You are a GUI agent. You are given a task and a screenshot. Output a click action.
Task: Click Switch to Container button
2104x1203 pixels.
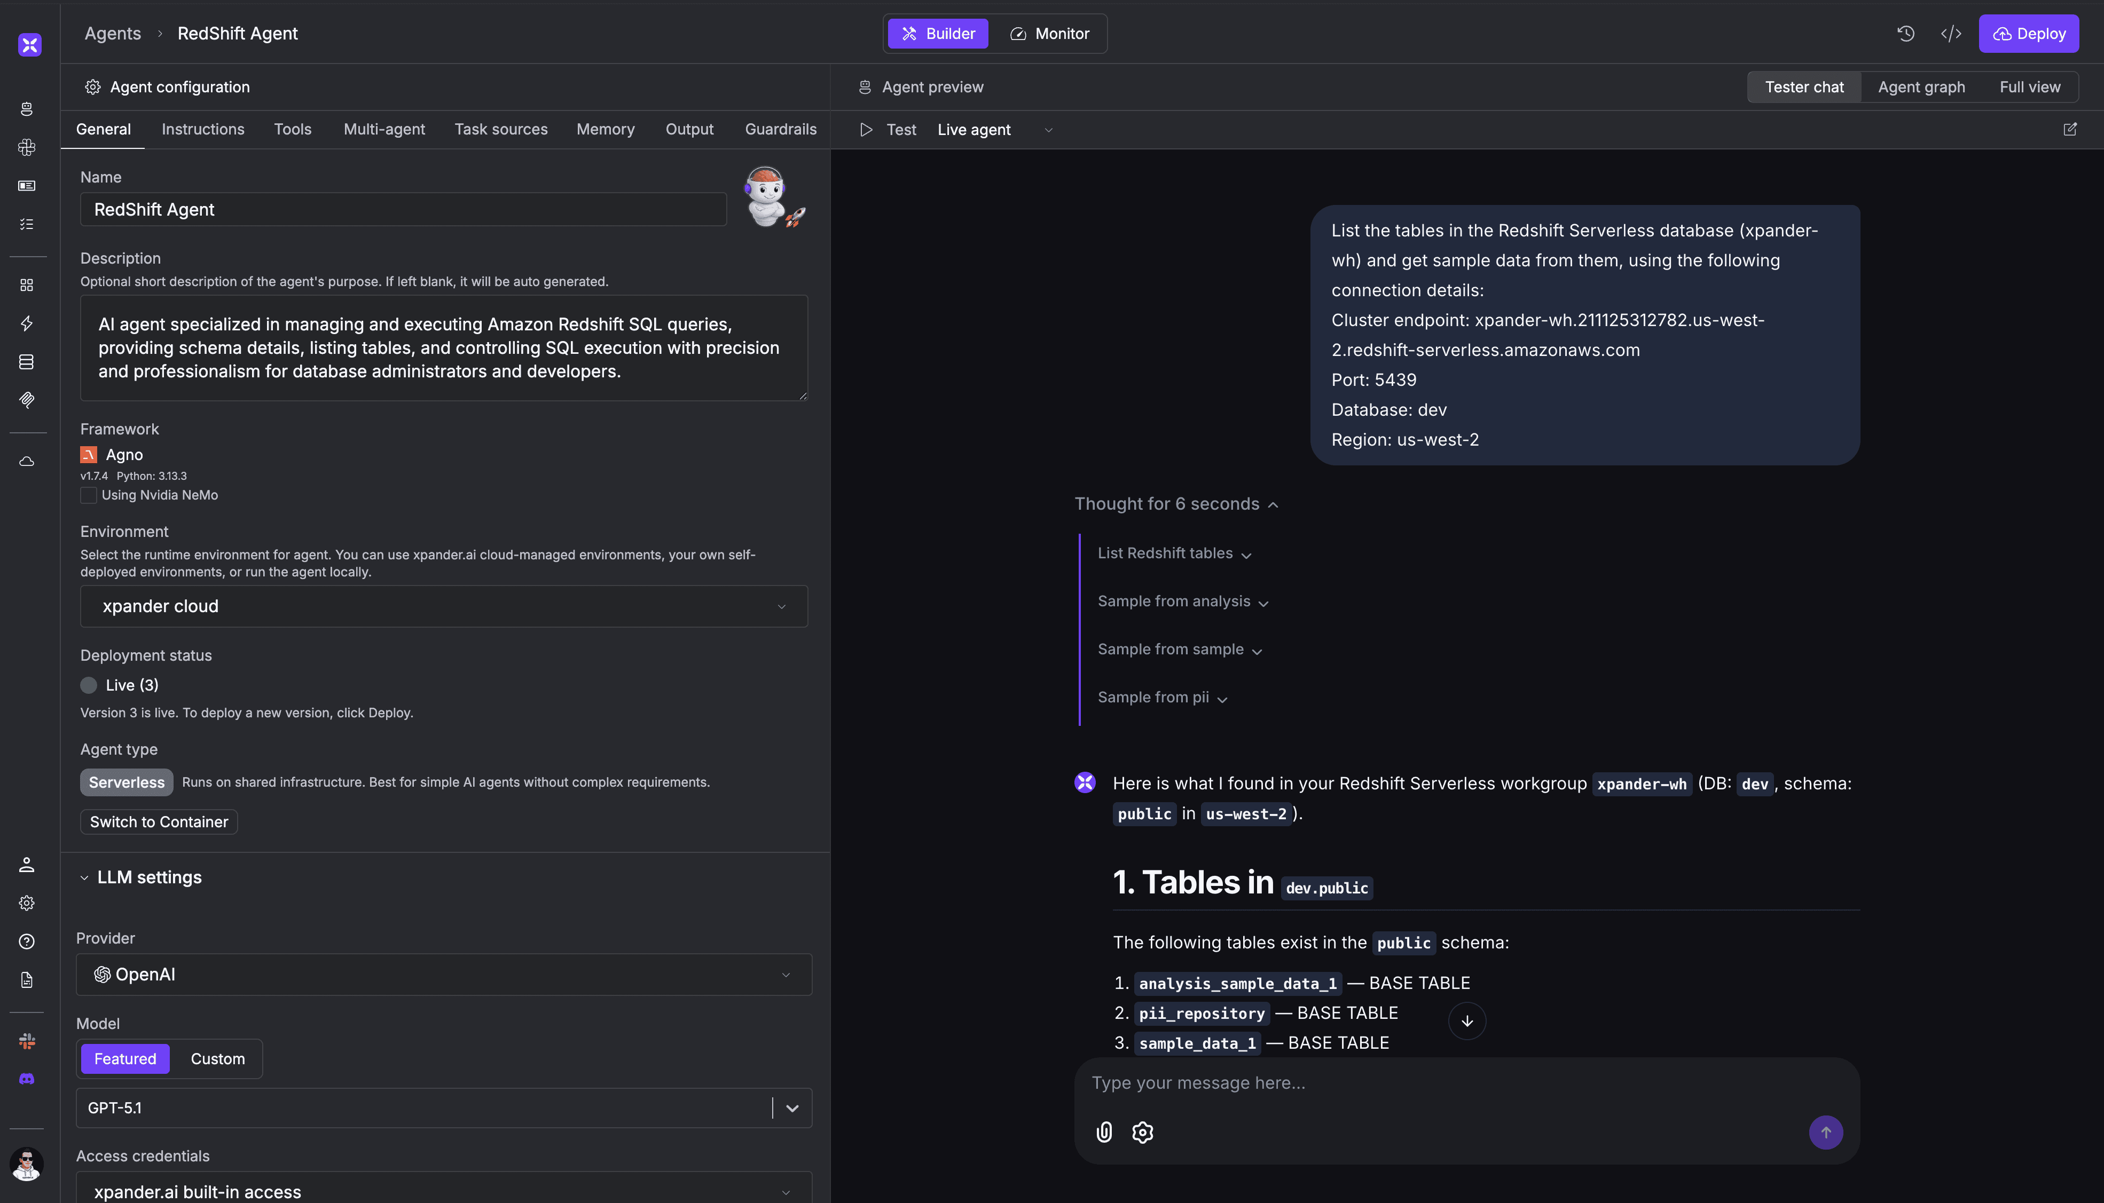pos(159,822)
